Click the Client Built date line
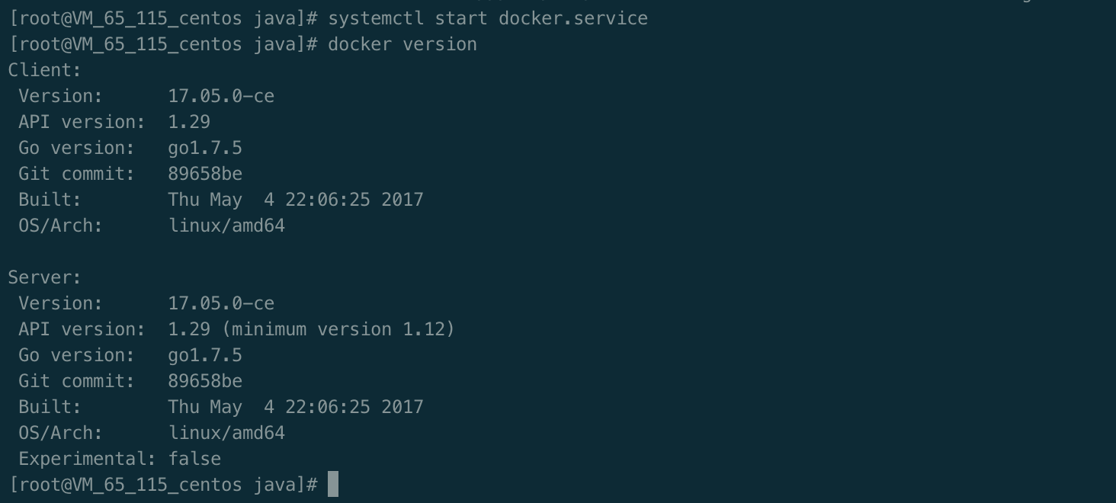The height and width of the screenshot is (503, 1116). pos(296,200)
